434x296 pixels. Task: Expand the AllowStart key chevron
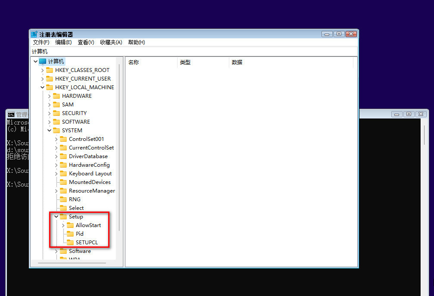(x=63, y=225)
